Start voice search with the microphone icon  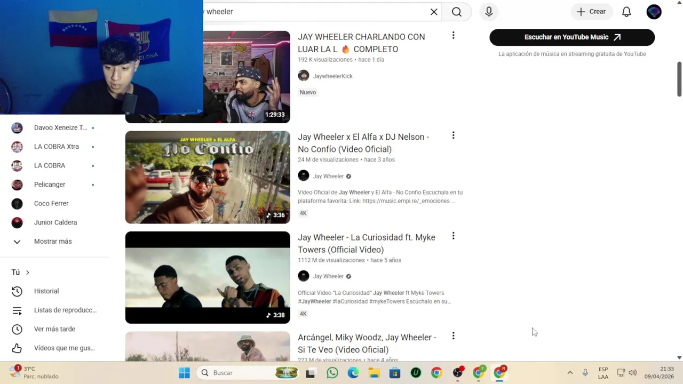coord(489,12)
